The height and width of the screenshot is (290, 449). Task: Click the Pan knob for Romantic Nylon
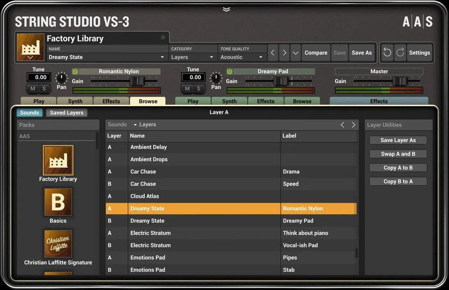[x=61, y=78]
